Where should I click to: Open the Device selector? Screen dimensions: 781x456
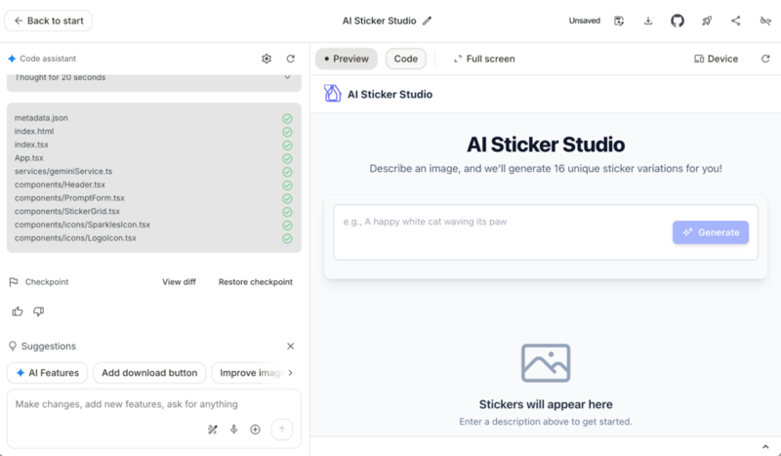point(716,59)
